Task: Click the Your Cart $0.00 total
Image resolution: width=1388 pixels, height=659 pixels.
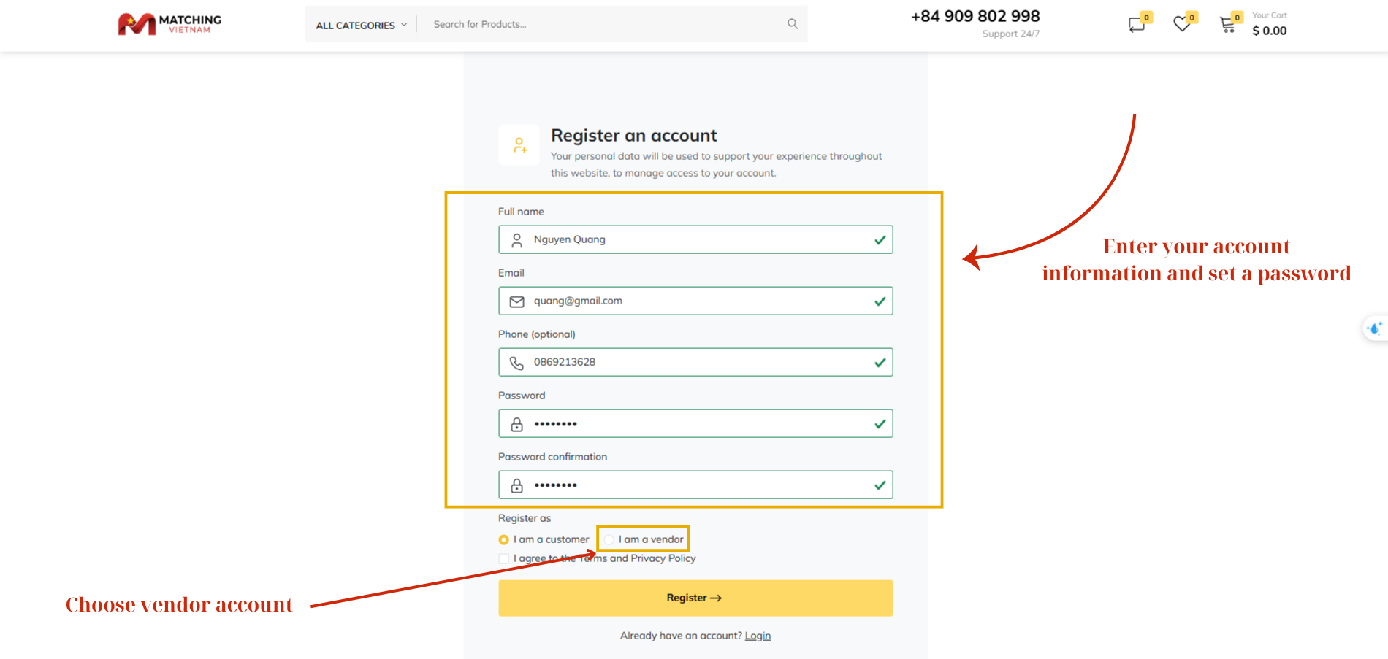Action: pos(1269,31)
